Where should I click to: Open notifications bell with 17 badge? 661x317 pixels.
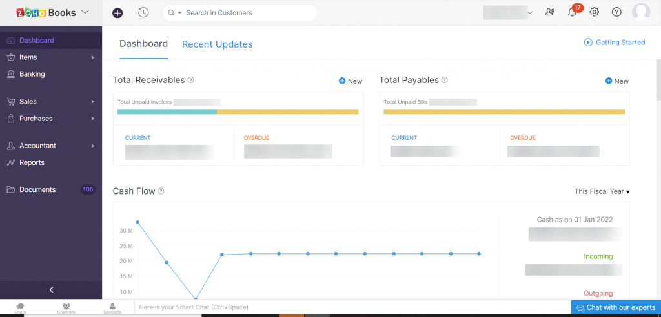573,12
